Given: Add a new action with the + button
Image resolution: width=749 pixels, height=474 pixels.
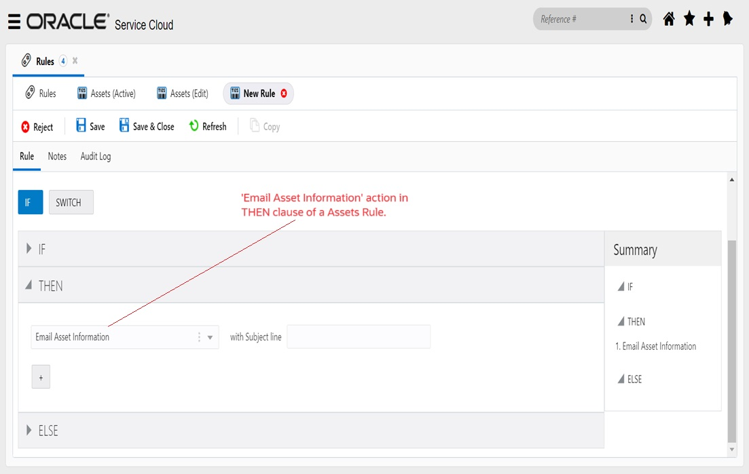Looking at the screenshot, I should tap(41, 377).
